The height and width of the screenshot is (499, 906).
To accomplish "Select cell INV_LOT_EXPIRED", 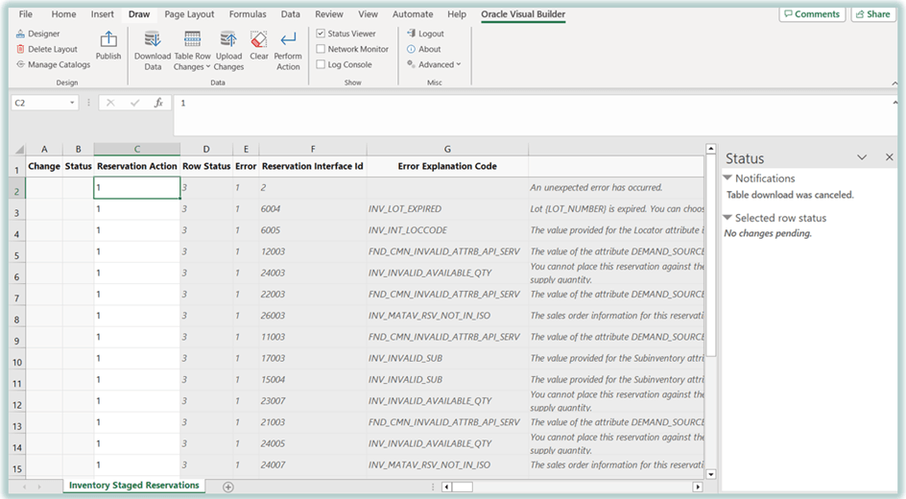I will [x=447, y=209].
